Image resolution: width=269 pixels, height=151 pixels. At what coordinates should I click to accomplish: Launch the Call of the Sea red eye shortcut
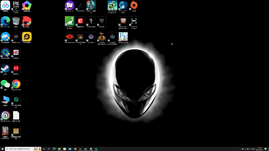point(70,37)
